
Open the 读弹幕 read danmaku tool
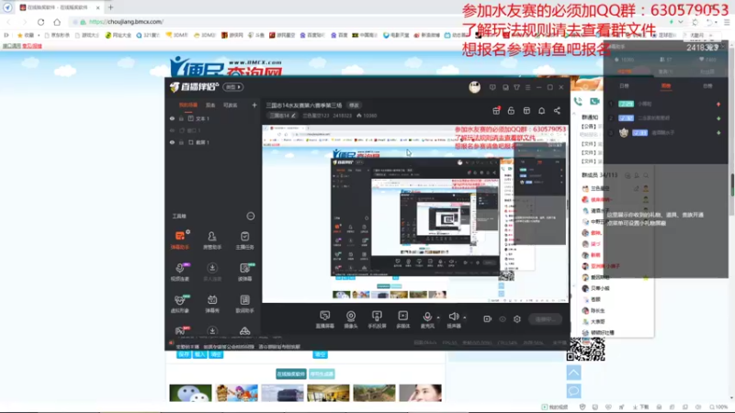pos(244,272)
